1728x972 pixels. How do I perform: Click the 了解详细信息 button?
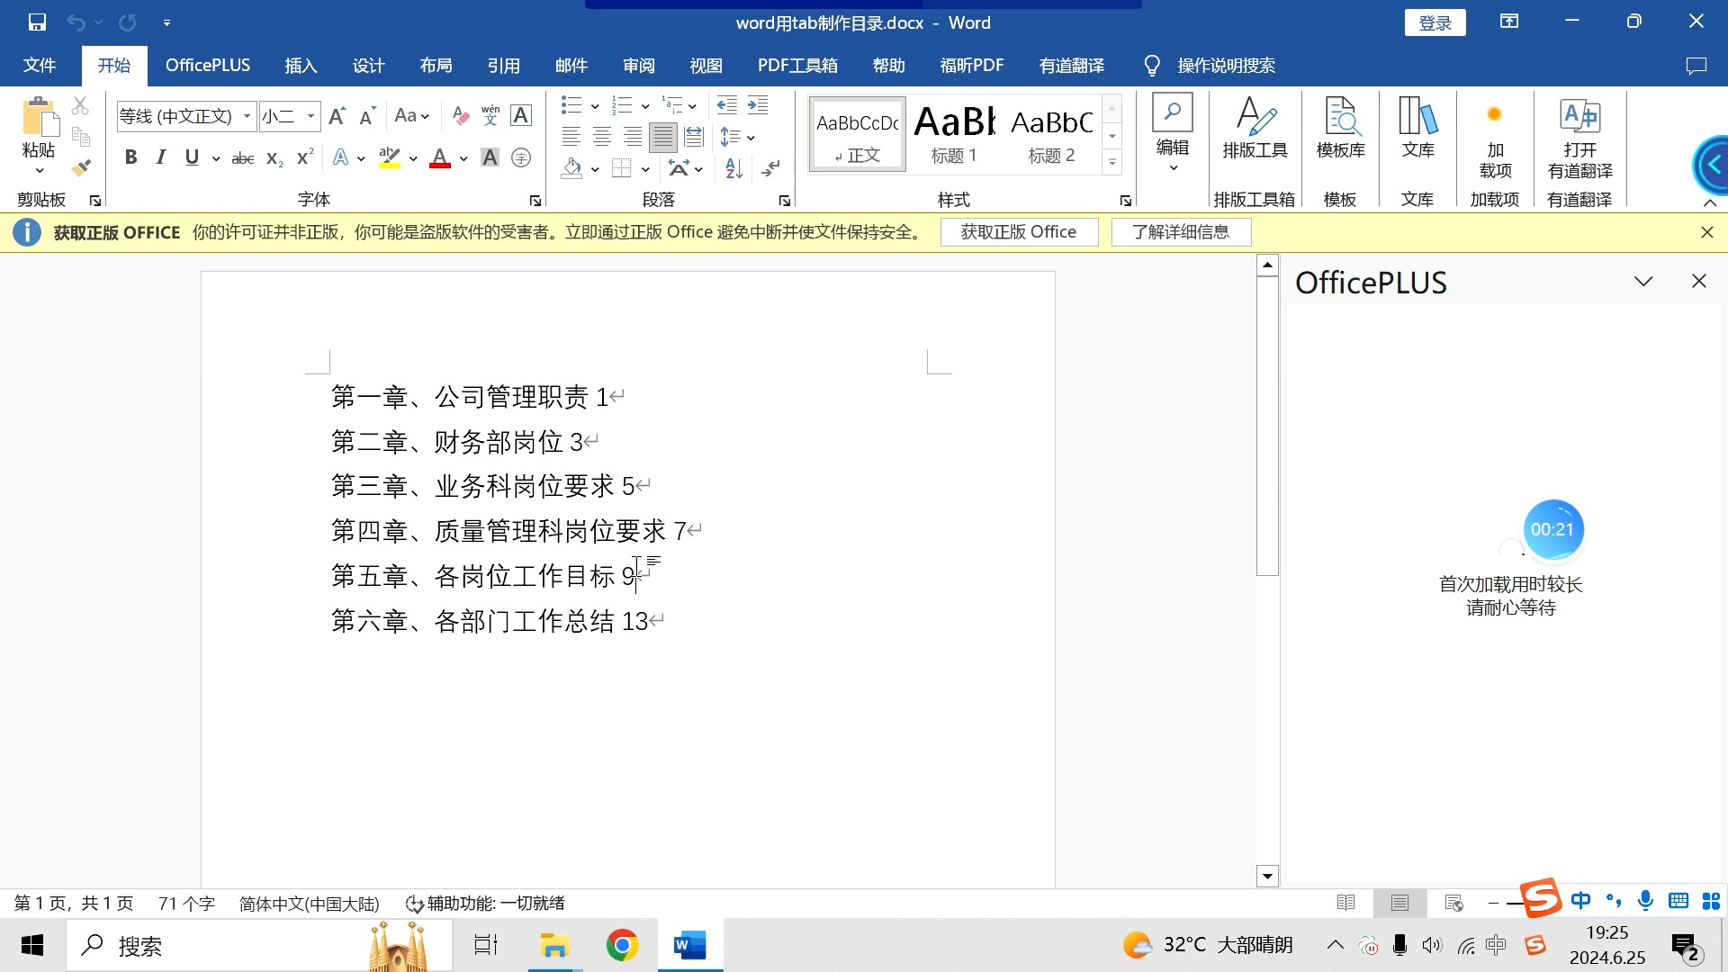pos(1180,231)
